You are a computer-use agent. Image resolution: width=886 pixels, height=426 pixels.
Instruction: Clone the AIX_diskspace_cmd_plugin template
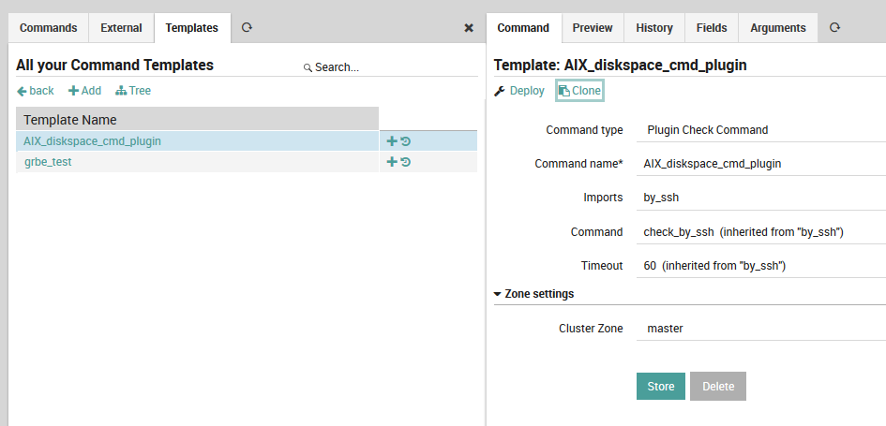pos(579,91)
